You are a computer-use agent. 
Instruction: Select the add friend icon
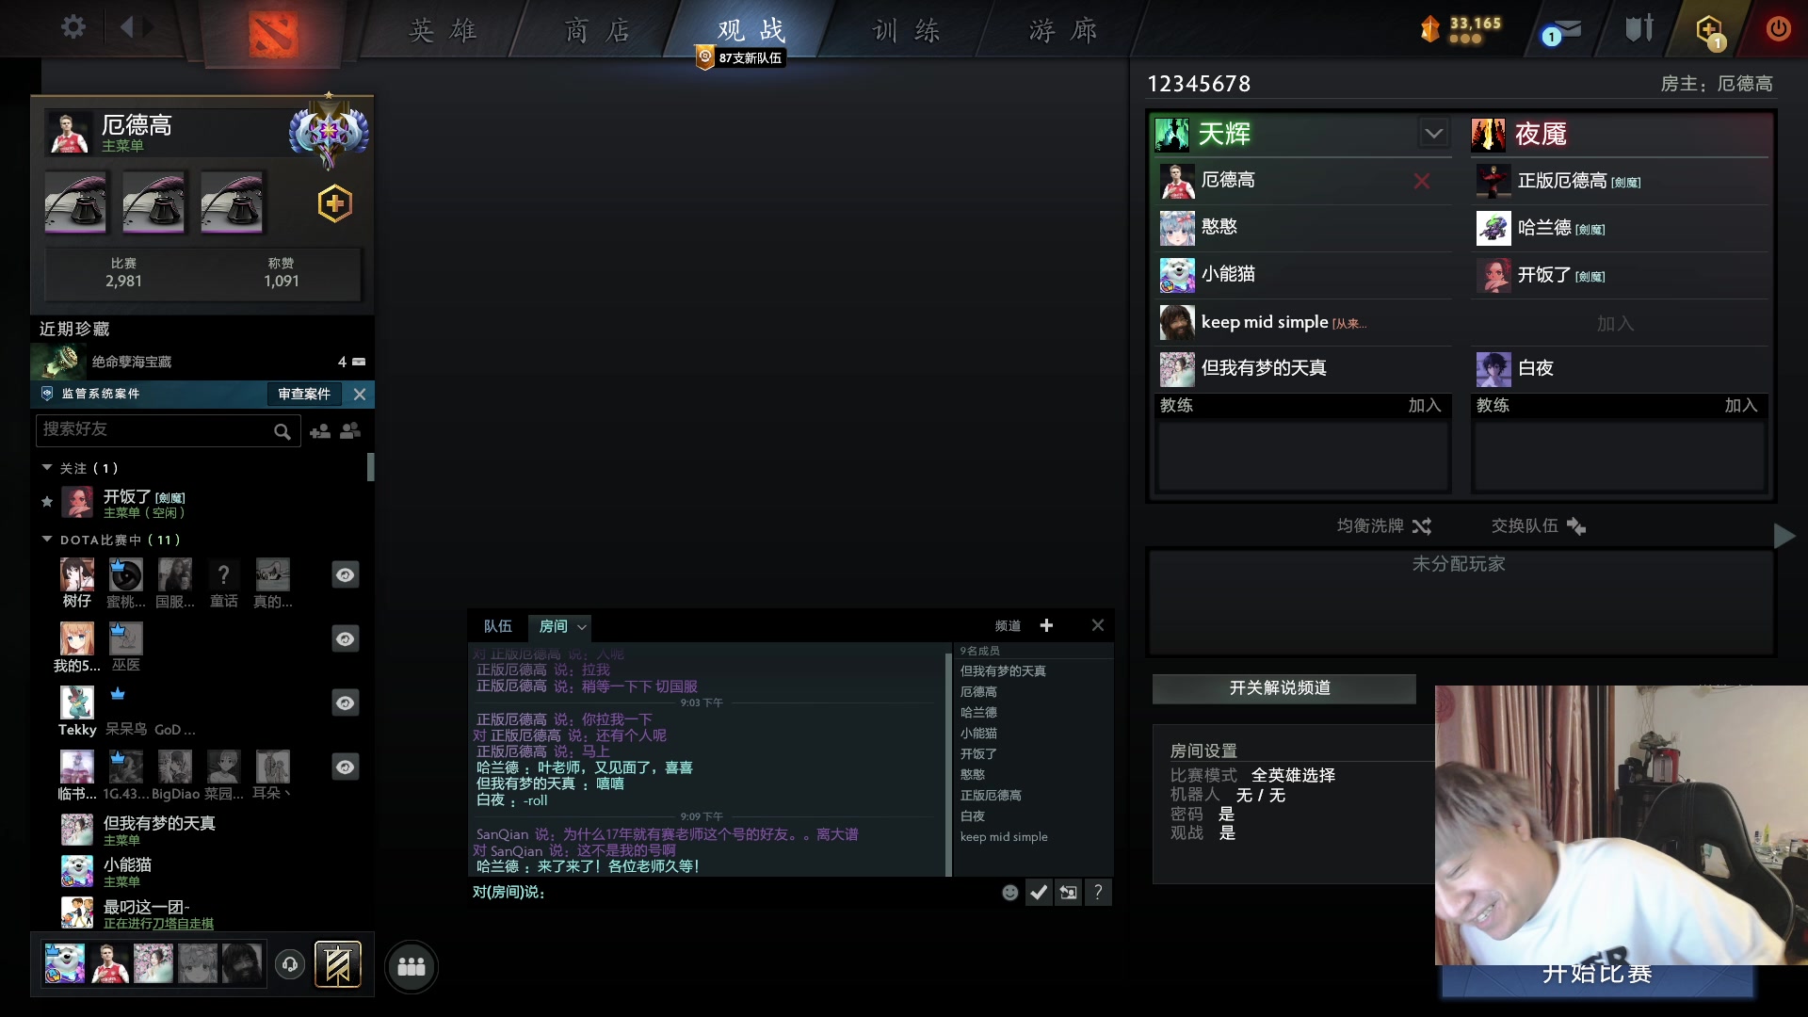click(x=321, y=431)
